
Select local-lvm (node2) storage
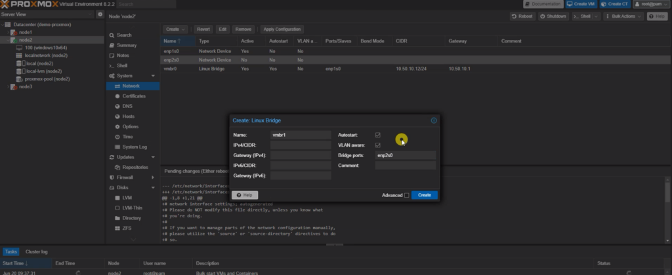[x=44, y=71]
